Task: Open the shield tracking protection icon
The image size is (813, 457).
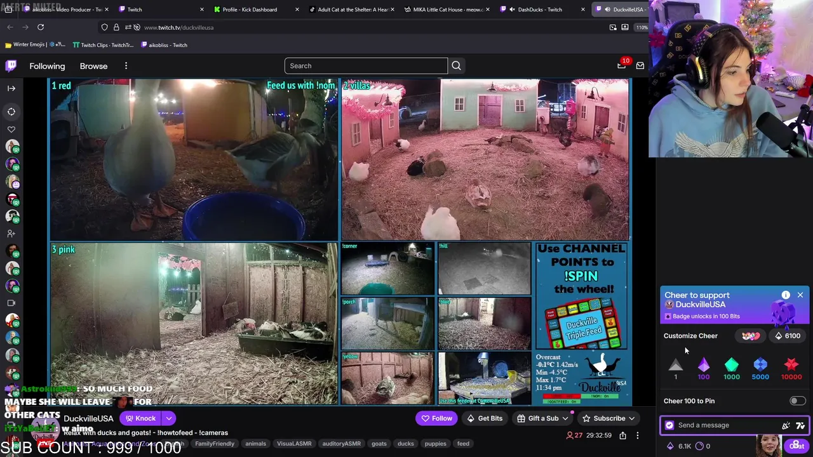Action: point(104,27)
